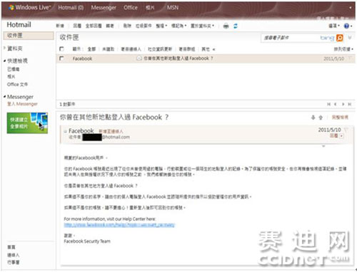Go to next page of message list
357x272 pixels.
pos(343,104)
